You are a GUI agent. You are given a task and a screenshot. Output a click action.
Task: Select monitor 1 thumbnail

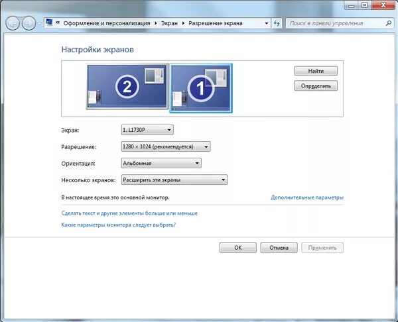click(x=201, y=88)
